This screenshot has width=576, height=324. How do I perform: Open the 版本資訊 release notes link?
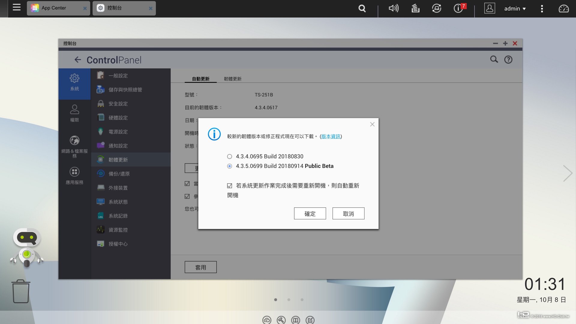click(x=331, y=136)
